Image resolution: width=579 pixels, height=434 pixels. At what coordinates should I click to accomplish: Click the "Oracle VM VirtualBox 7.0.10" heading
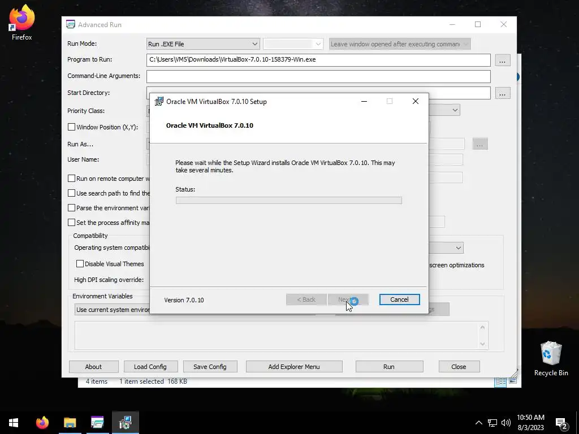[x=210, y=125]
